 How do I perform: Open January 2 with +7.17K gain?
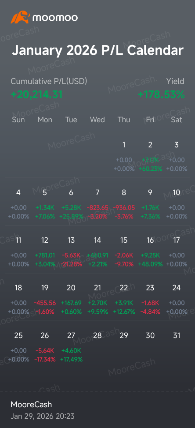(x=150, y=157)
